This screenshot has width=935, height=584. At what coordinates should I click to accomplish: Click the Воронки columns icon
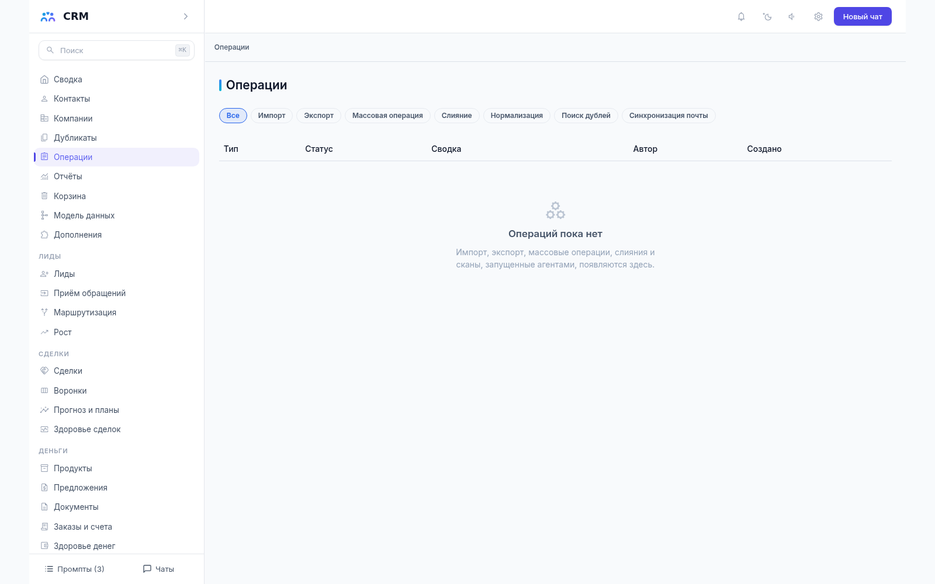coord(44,391)
